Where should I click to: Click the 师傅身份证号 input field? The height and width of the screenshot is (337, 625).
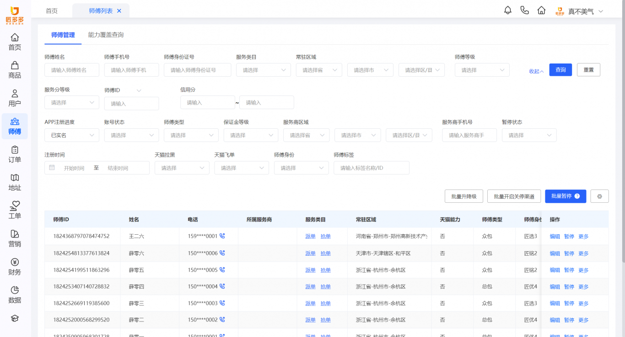coord(198,70)
